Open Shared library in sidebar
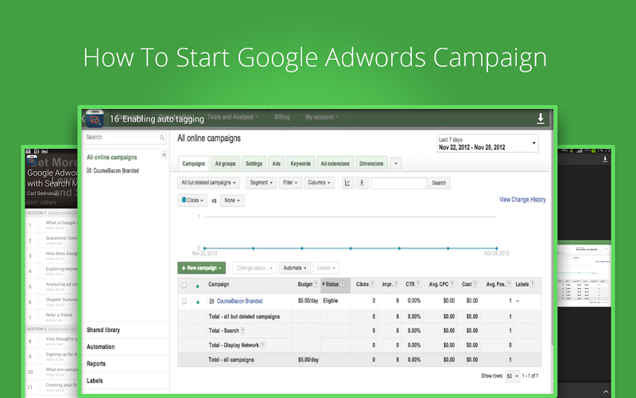This screenshot has height=398, width=636. pyautogui.click(x=103, y=330)
